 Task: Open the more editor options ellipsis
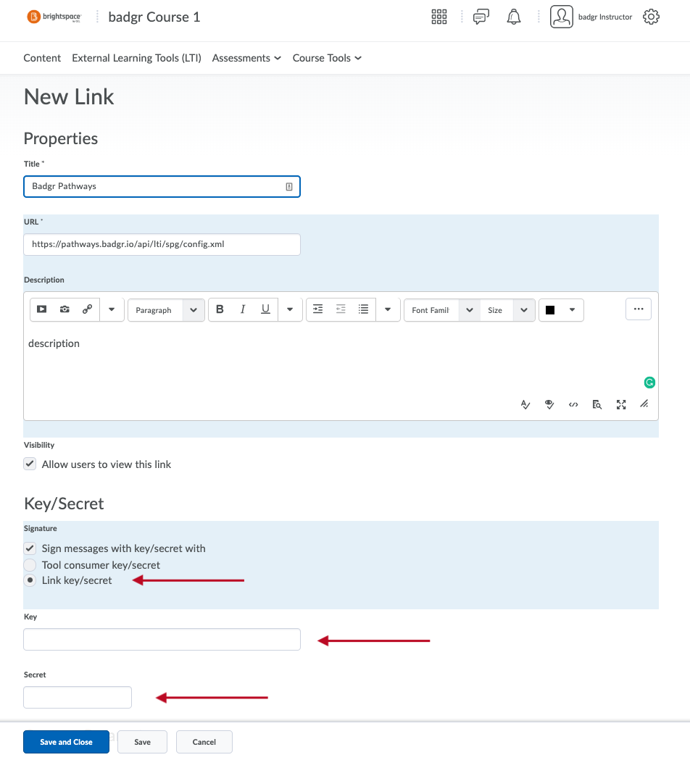tap(639, 309)
